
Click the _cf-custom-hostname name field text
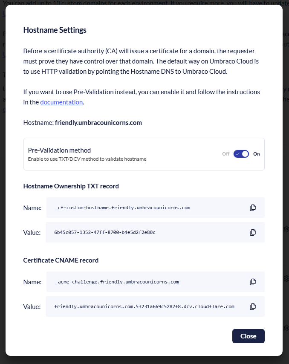click(122, 208)
